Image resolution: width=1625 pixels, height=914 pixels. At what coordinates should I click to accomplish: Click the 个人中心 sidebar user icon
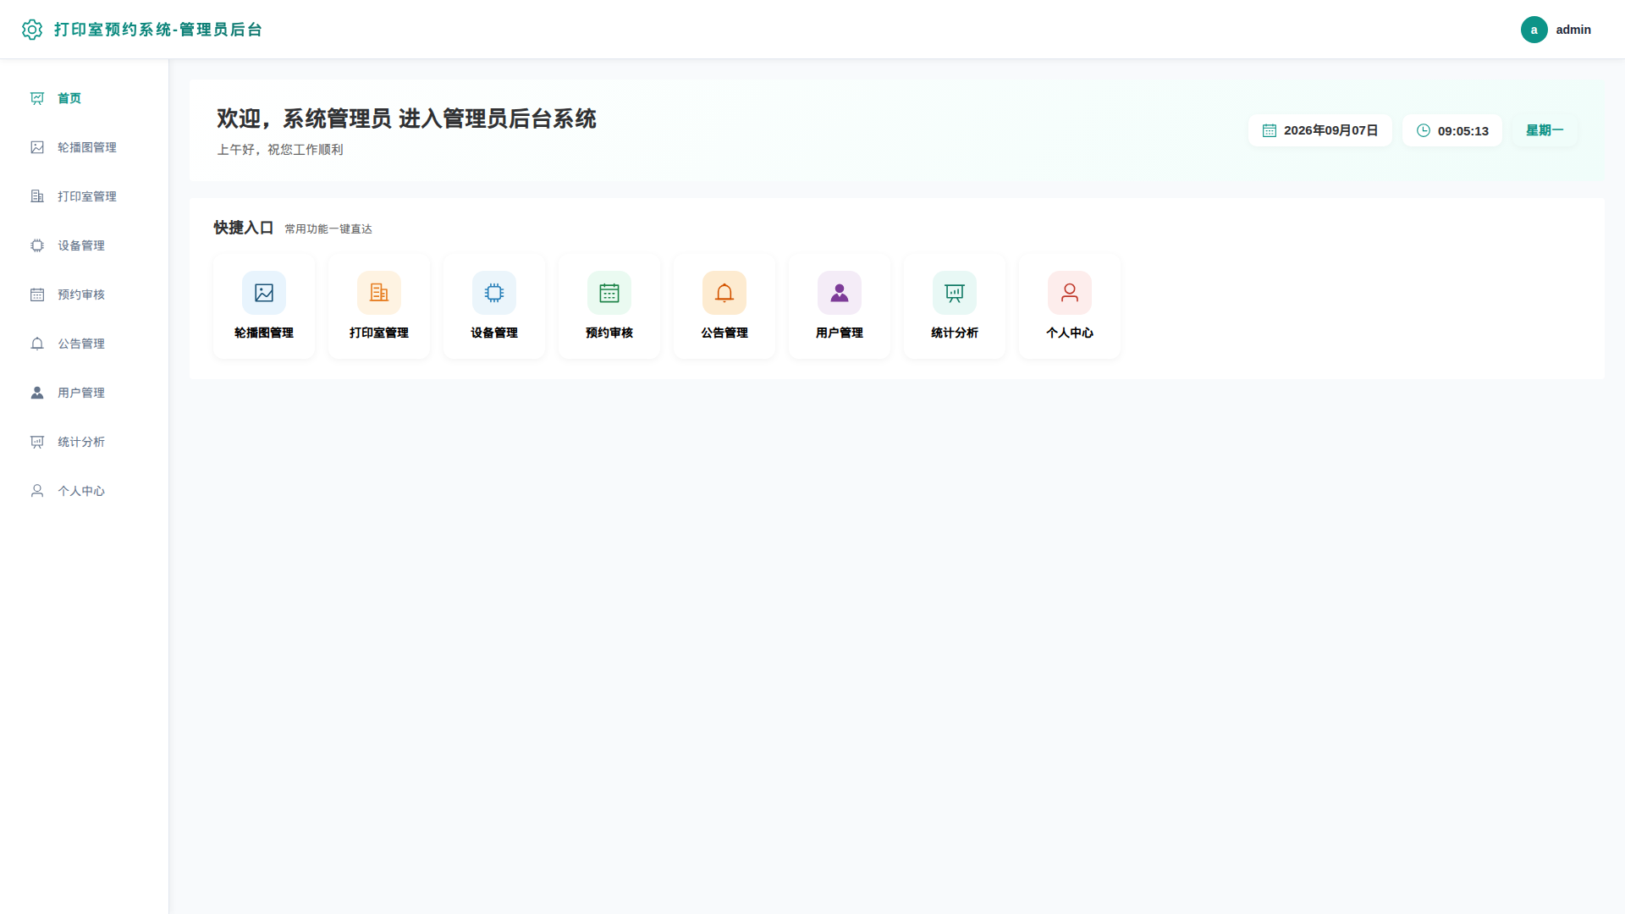coord(37,491)
